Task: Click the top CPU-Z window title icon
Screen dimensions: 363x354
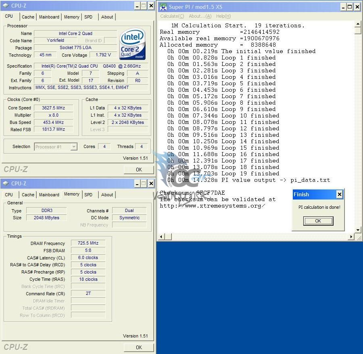Action: tap(6, 6)
